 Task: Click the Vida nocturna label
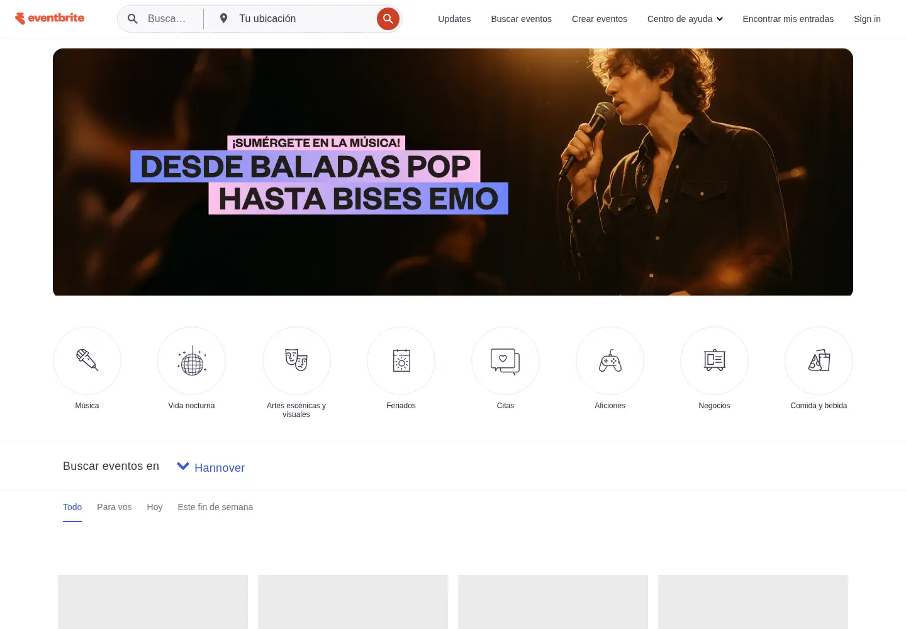click(192, 406)
